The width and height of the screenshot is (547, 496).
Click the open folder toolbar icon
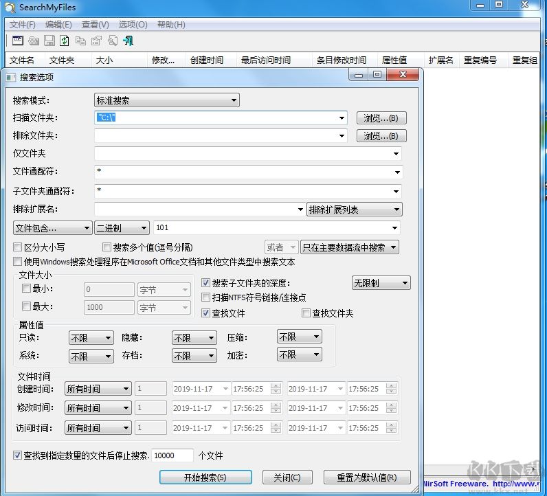click(x=34, y=41)
